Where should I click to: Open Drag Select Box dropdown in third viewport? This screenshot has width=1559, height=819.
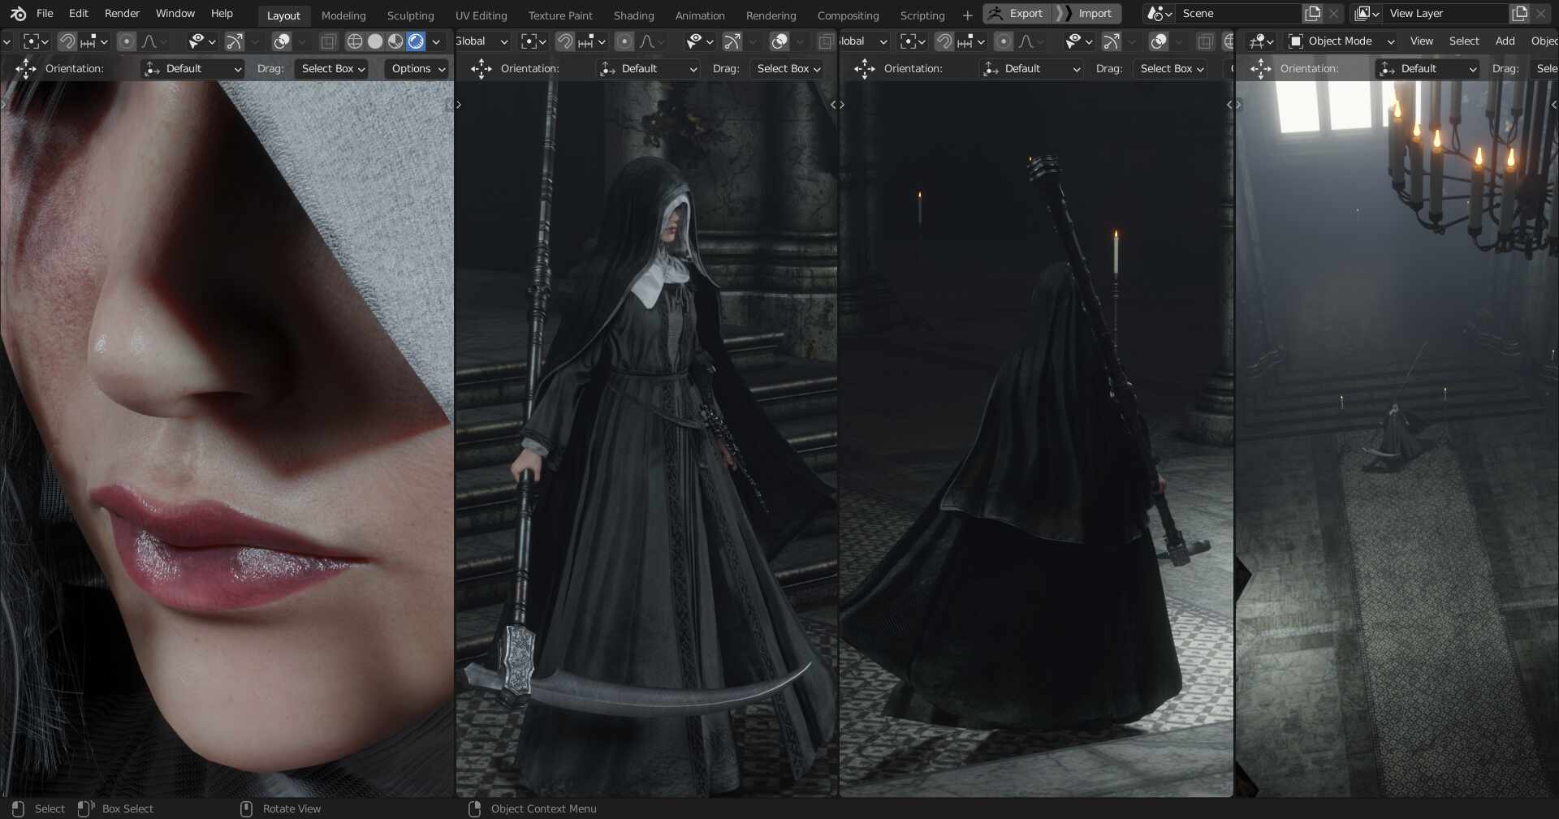[1170, 69]
